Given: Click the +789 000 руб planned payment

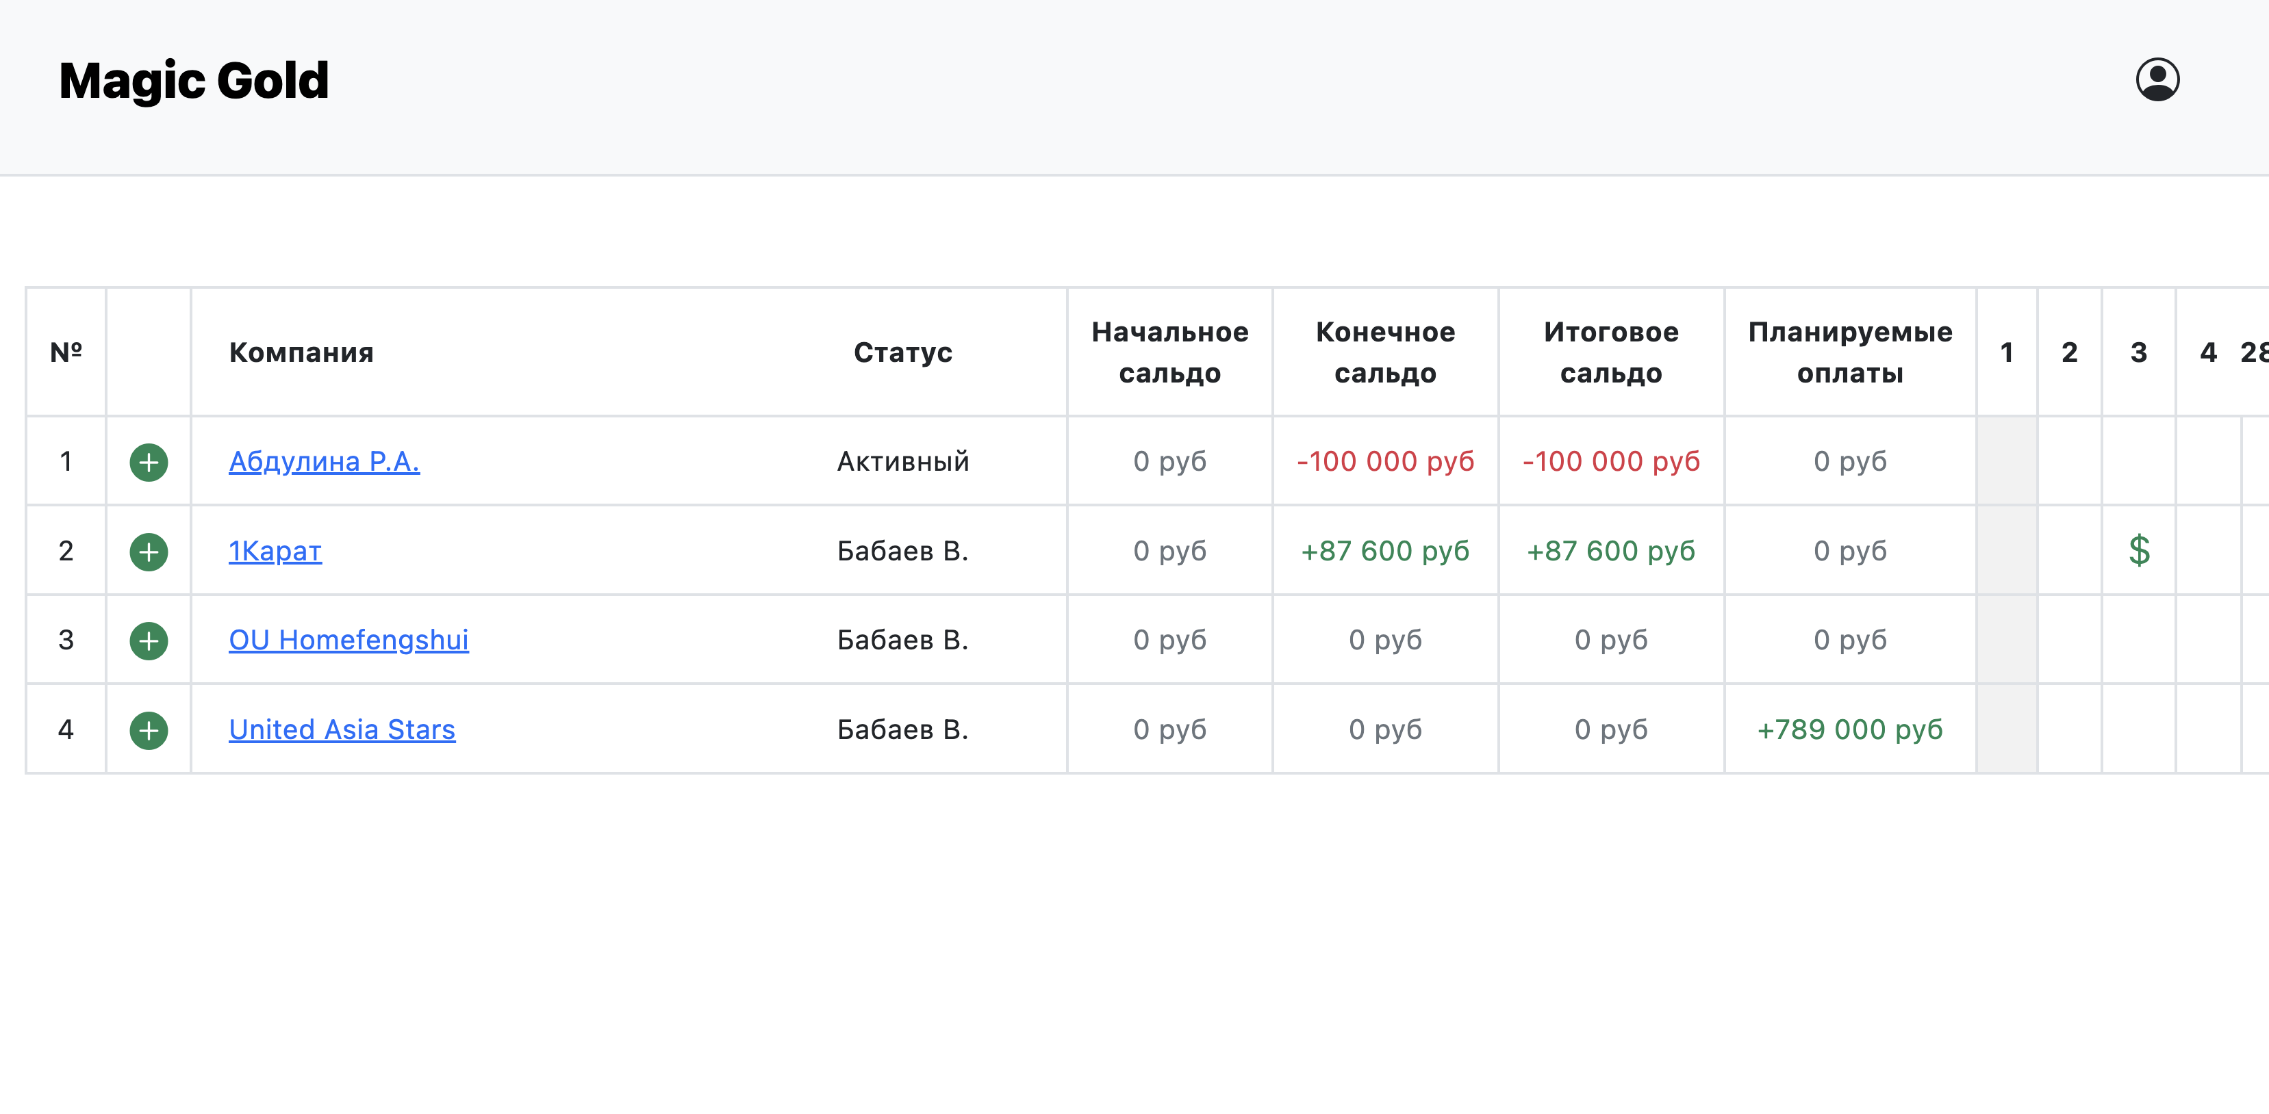Looking at the screenshot, I should (1850, 729).
